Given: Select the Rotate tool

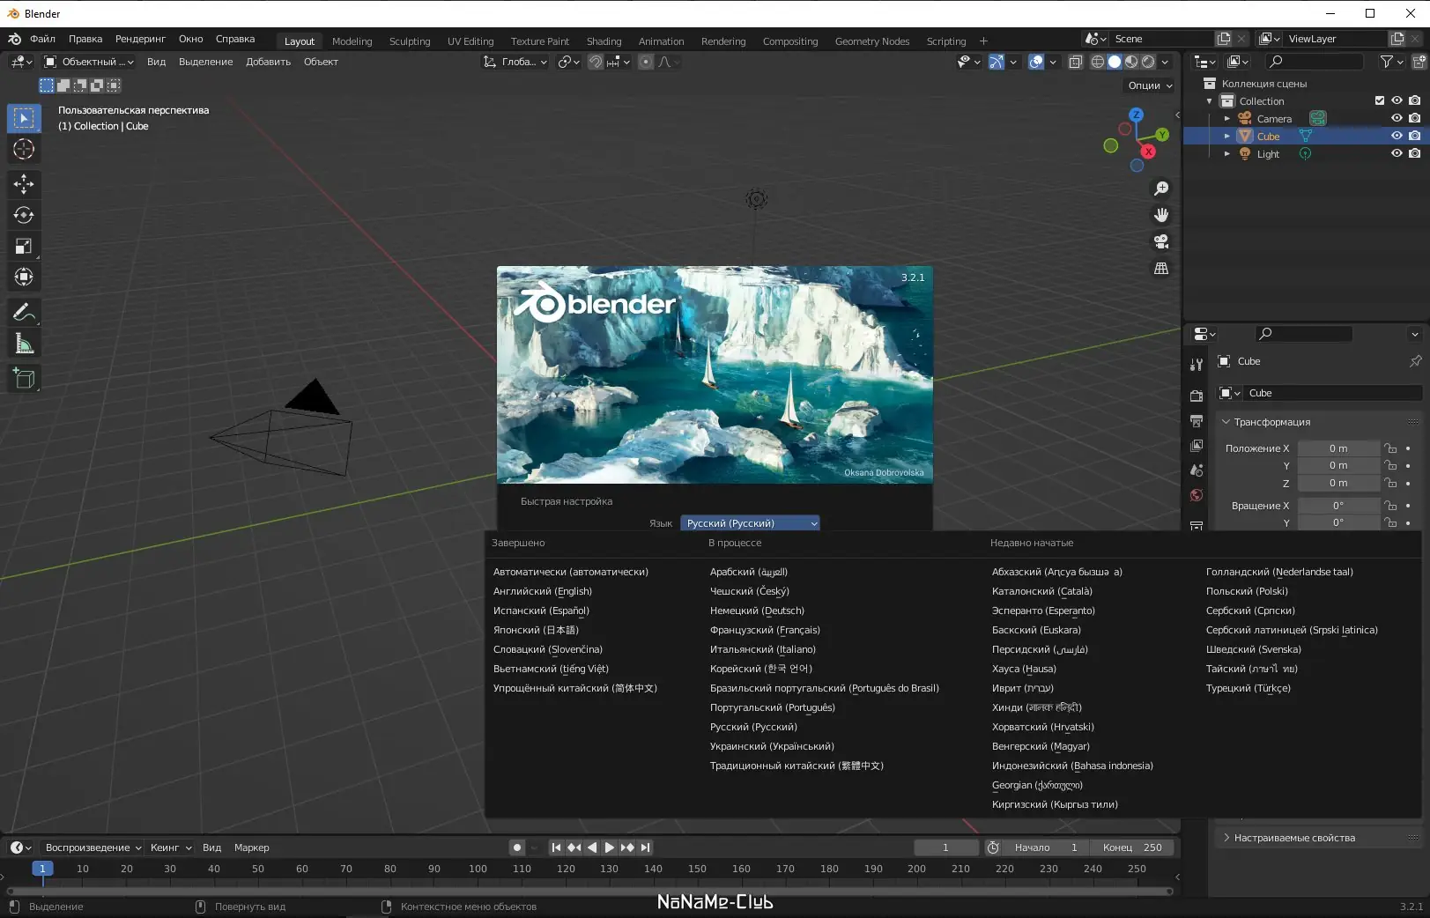Looking at the screenshot, I should tap(24, 215).
